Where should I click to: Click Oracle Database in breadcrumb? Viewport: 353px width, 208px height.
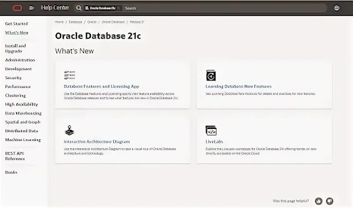point(113,22)
